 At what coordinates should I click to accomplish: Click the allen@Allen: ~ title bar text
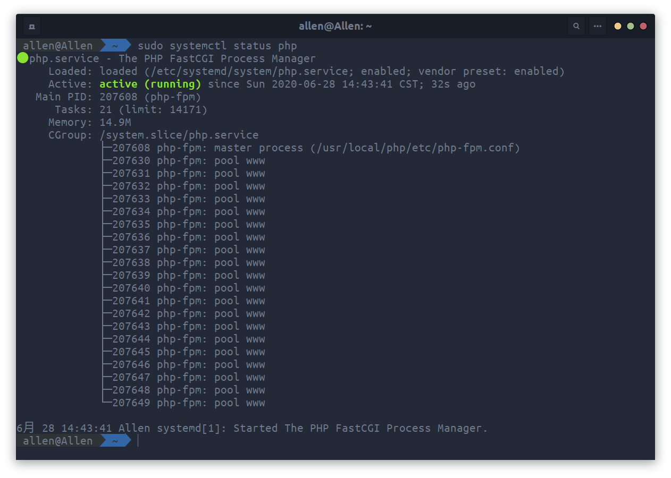[x=335, y=25]
